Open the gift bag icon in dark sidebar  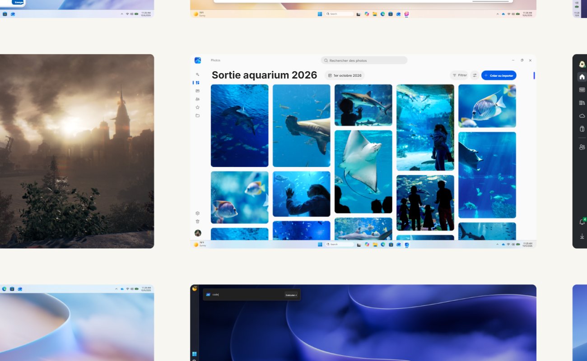(582, 129)
